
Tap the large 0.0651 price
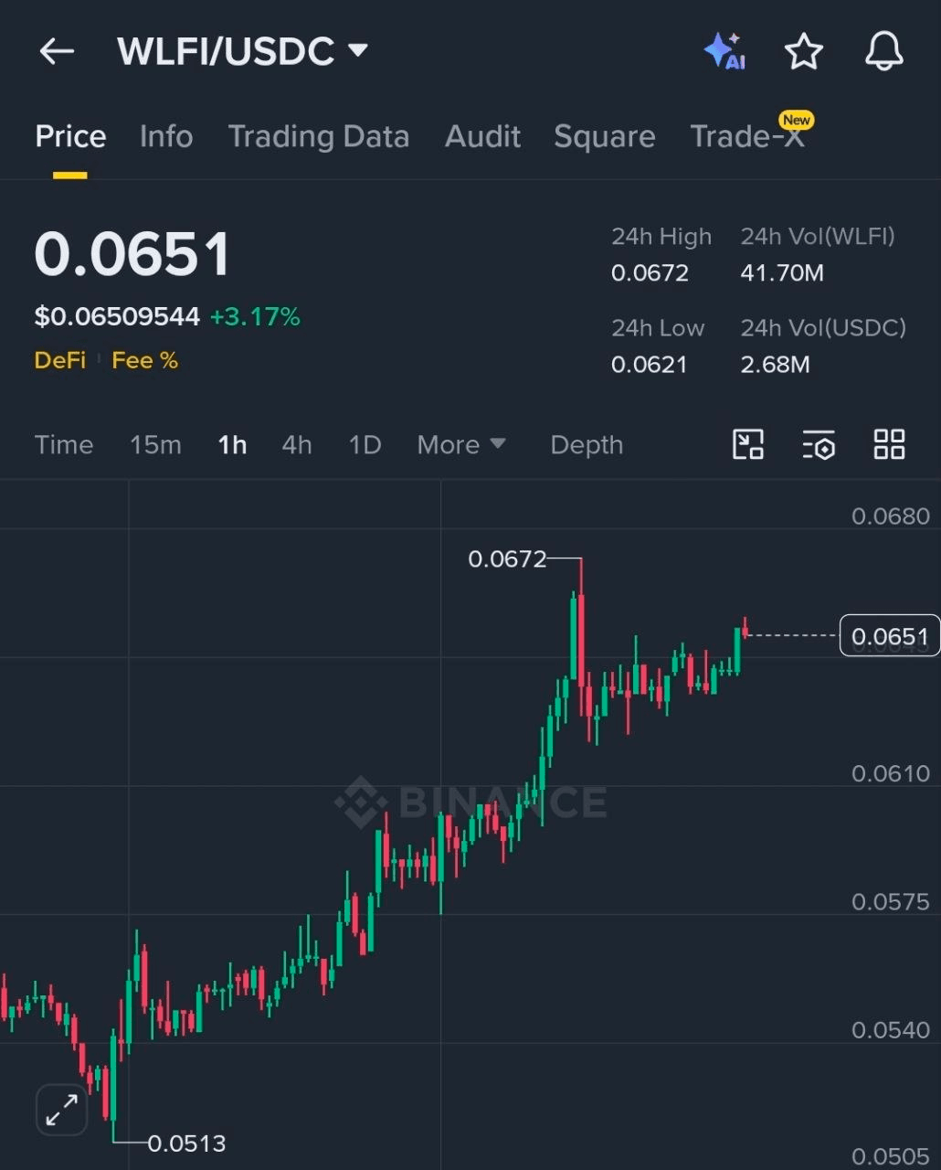132,253
